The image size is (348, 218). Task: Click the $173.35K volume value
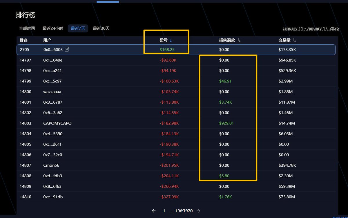(287, 50)
